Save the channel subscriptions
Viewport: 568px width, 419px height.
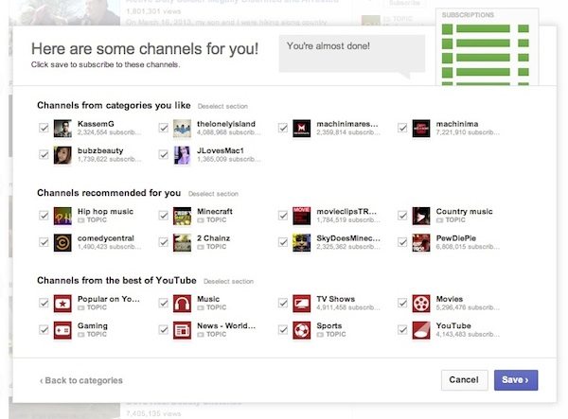point(515,380)
